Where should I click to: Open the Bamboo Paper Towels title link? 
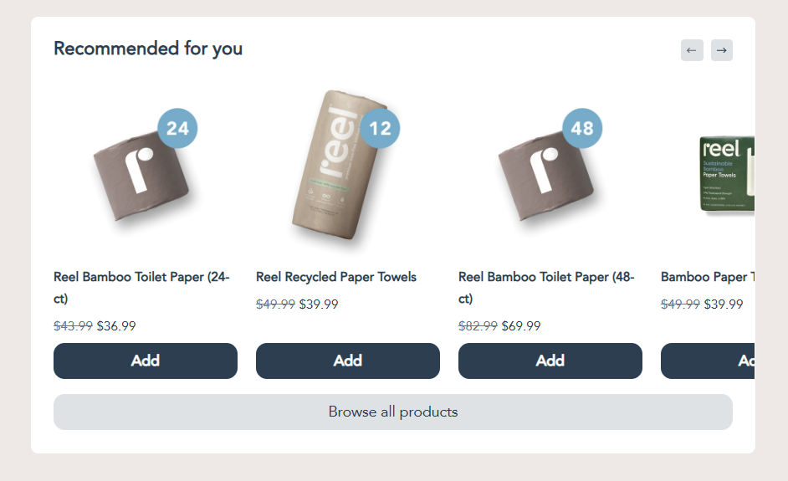[707, 277]
